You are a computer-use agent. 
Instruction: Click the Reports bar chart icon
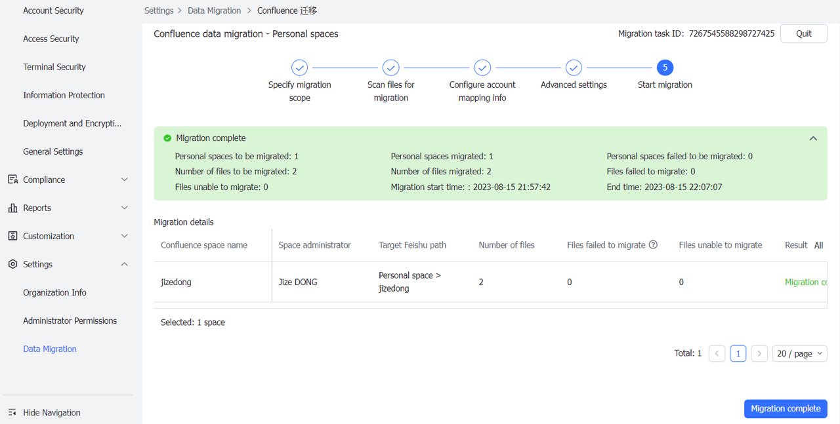[x=12, y=208]
